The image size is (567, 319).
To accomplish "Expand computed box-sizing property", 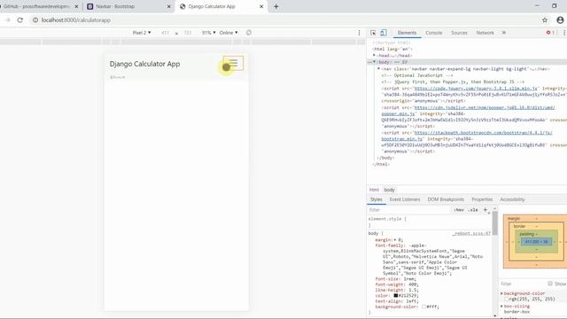I will coord(501,306).
